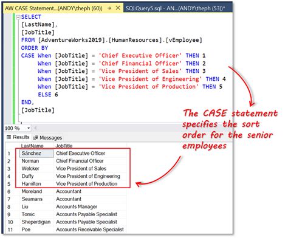The height and width of the screenshot is (238, 288).
Task: Click the Accounts Receivable Specialist cell
Action: pyautogui.click(x=91, y=229)
